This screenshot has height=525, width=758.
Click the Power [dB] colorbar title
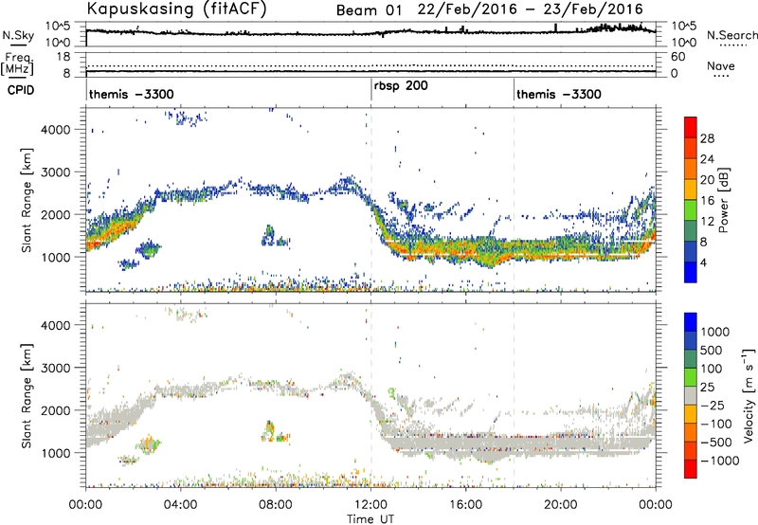[723, 200]
